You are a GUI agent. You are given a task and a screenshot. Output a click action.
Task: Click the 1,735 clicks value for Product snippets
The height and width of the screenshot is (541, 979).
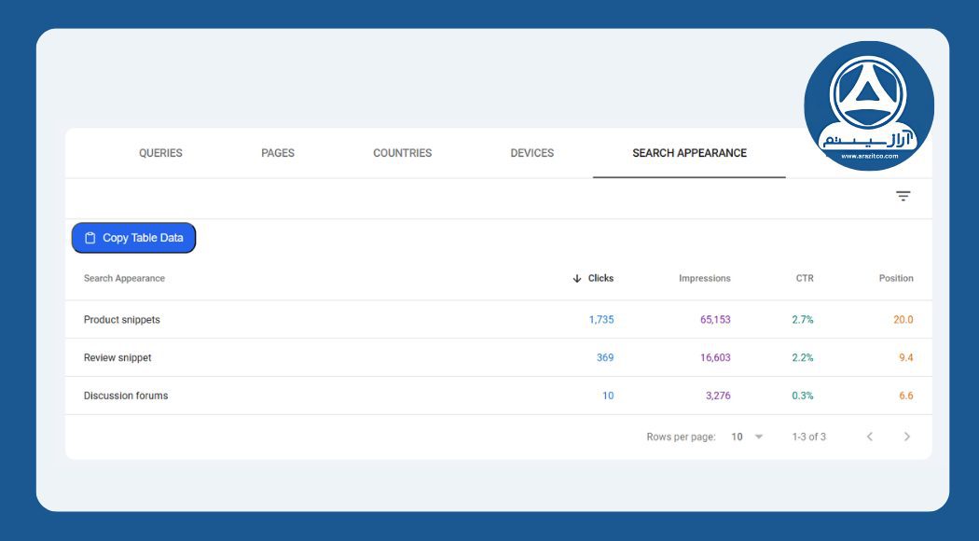(601, 319)
